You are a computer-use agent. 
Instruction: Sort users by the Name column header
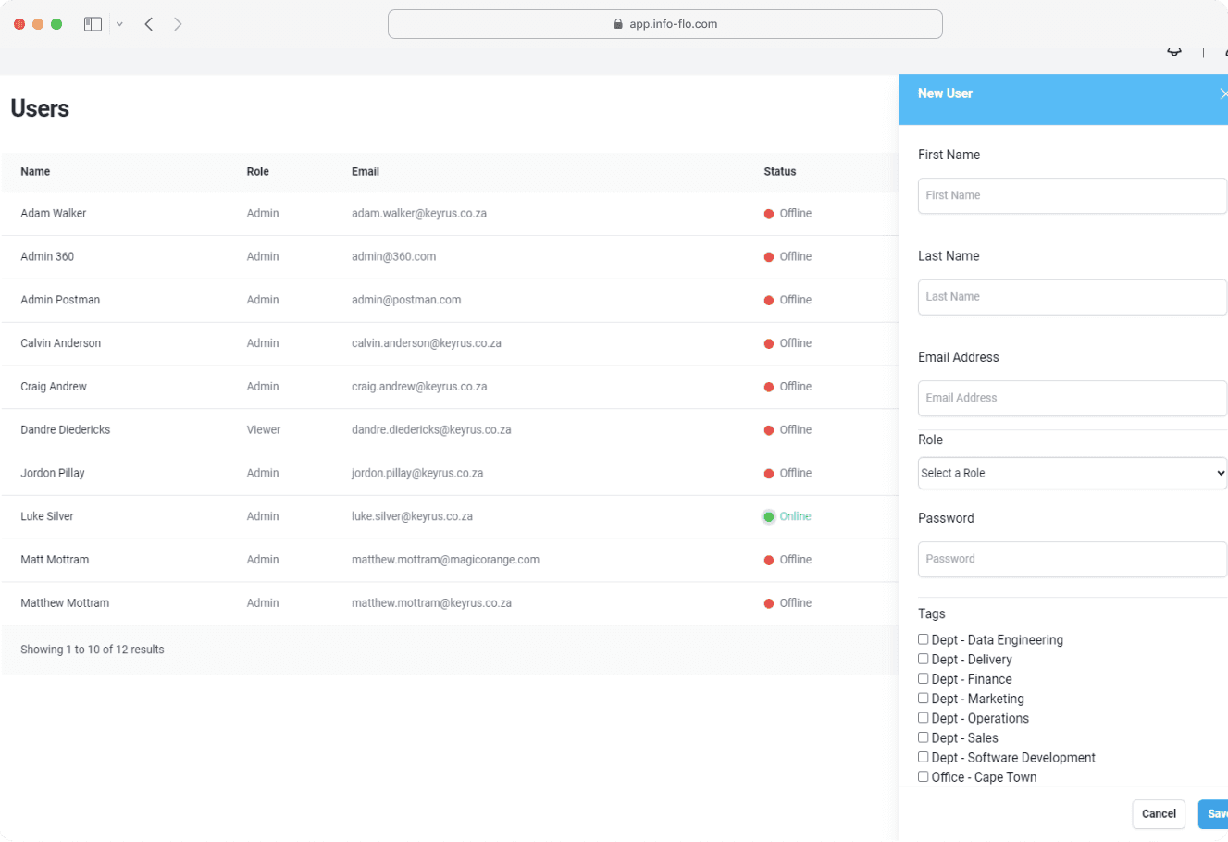click(35, 171)
